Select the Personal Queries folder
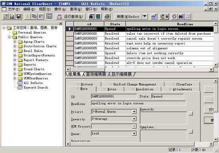This screenshot has width=219, height=153. click(x=32, y=32)
